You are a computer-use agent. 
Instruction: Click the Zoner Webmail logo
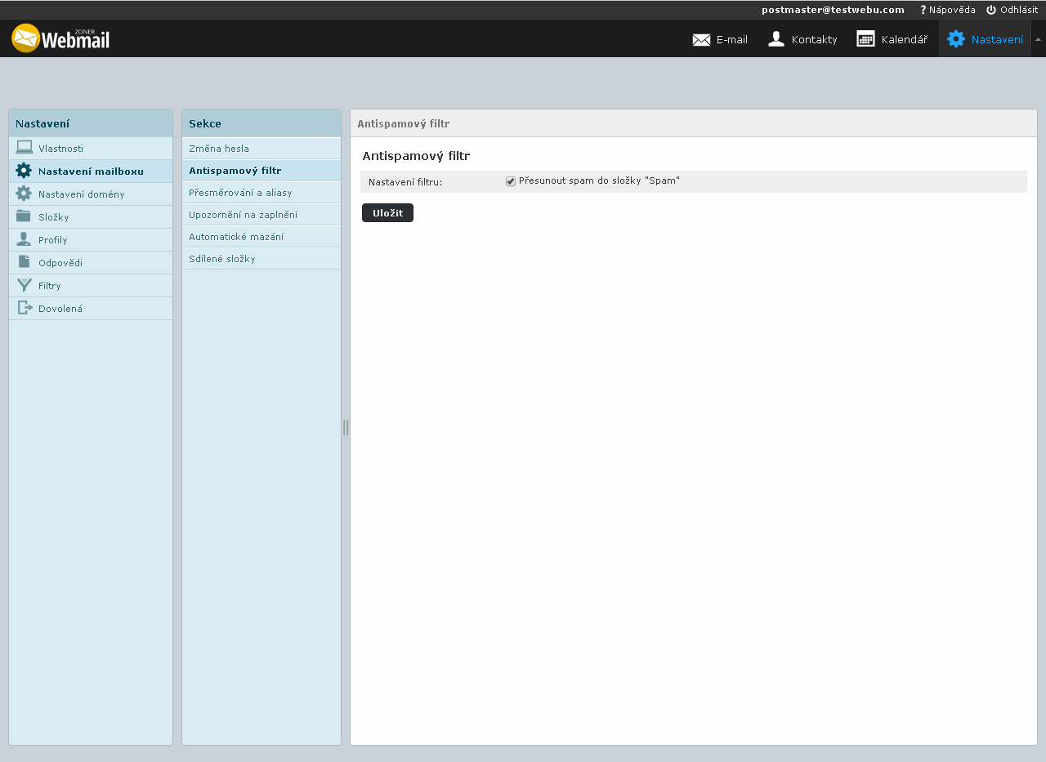pos(60,38)
